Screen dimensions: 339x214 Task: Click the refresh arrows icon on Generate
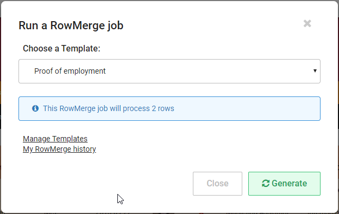[x=266, y=184]
